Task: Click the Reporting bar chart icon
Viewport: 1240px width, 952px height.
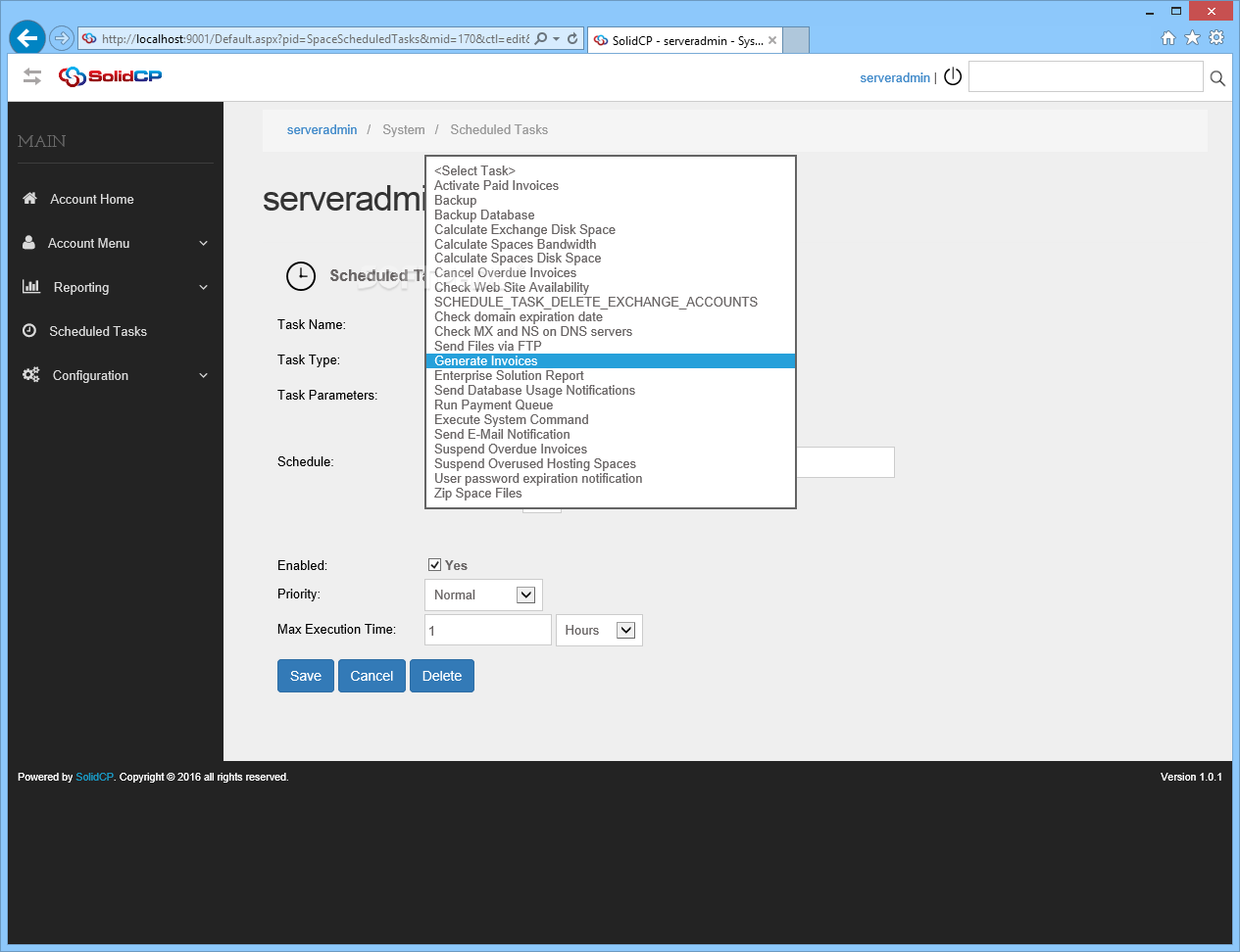Action: [x=31, y=286]
